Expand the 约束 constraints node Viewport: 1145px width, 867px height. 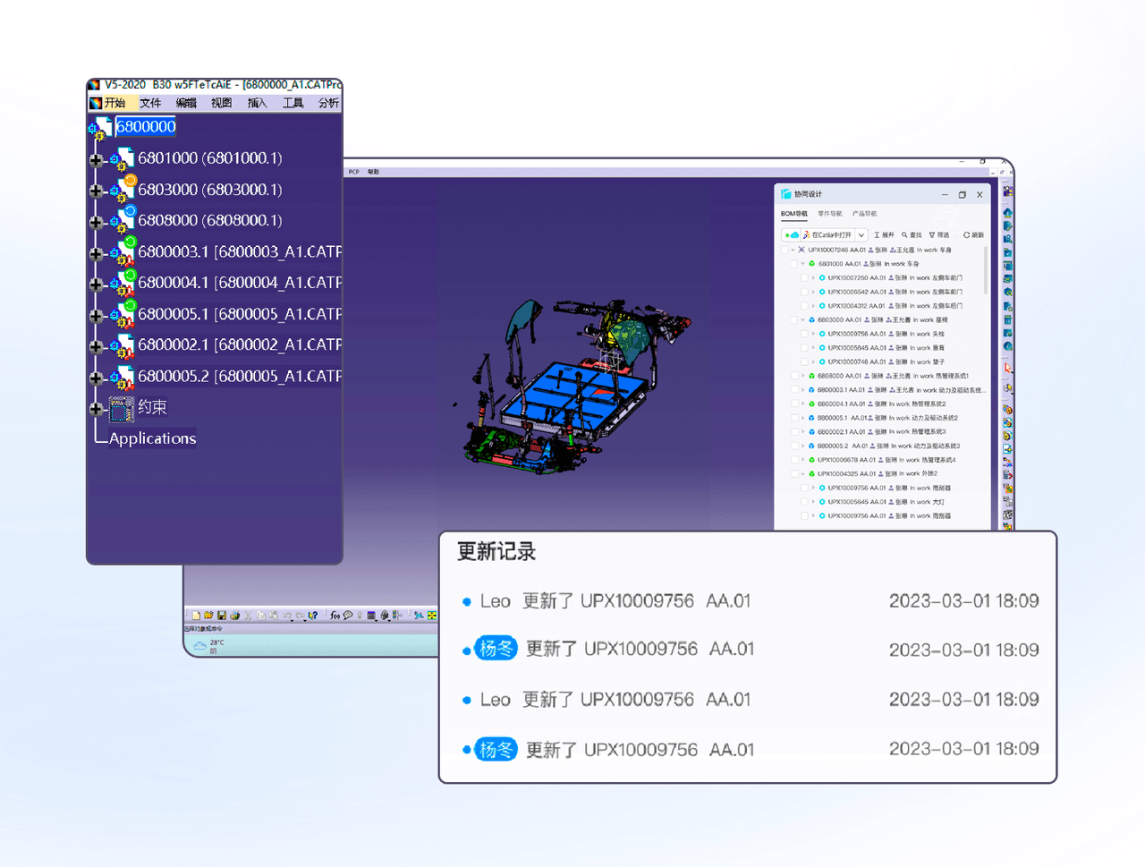[97, 409]
